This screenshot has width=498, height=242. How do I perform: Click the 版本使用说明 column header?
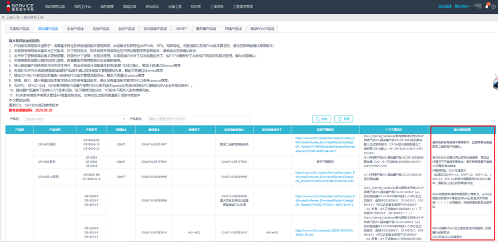[x=462, y=130]
